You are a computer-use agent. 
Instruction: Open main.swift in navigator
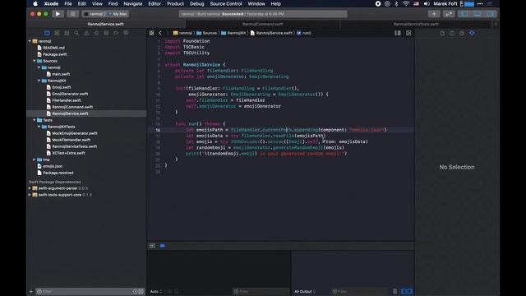click(x=61, y=74)
